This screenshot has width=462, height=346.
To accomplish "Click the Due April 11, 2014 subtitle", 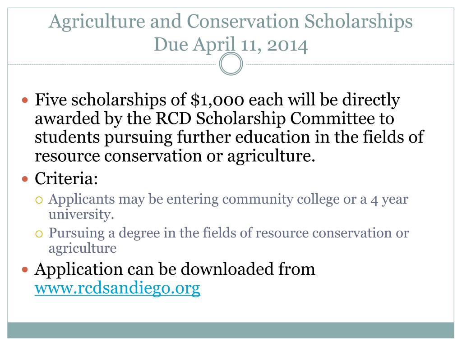I will [231, 45].
